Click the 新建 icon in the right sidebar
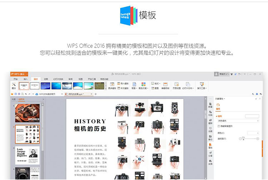Image resolution: width=268 pixels, height=180 pixels. (210, 105)
